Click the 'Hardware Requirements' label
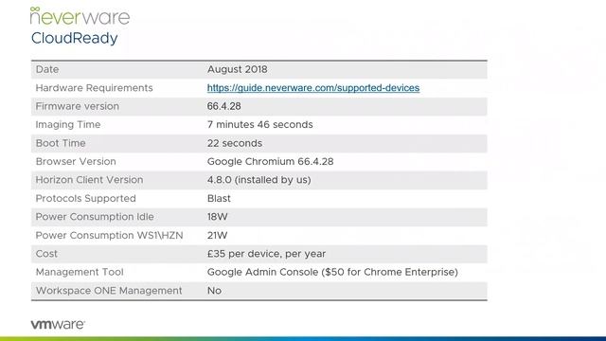 [x=94, y=88]
